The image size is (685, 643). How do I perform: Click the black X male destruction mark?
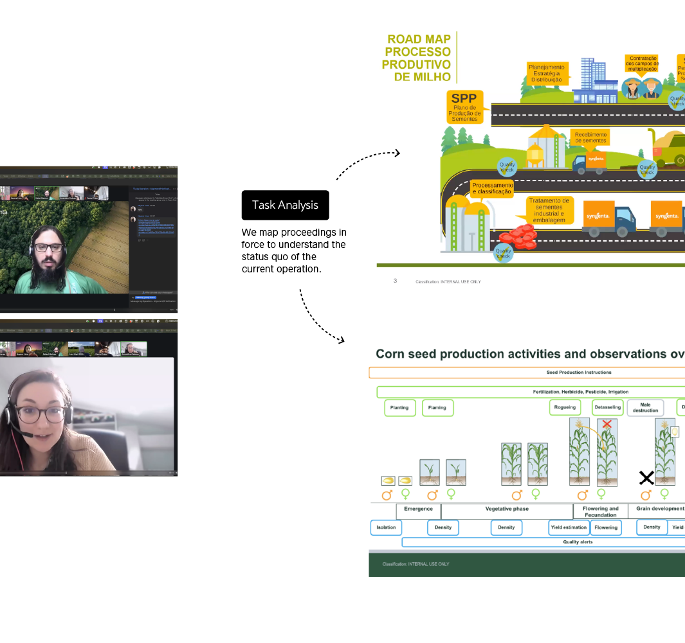(646, 477)
